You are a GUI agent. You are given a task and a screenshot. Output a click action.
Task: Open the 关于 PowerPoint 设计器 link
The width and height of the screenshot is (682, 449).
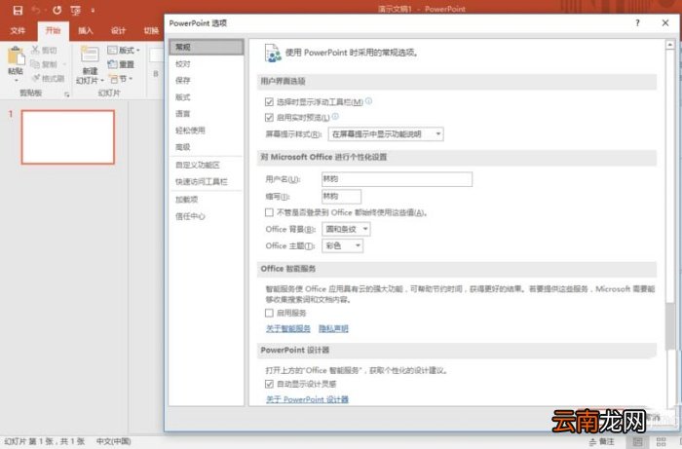click(307, 399)
